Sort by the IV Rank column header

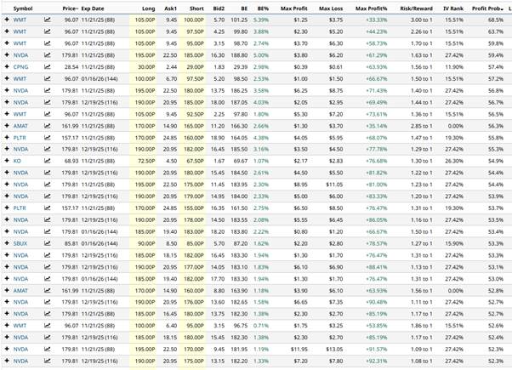(x=453, y=9)
